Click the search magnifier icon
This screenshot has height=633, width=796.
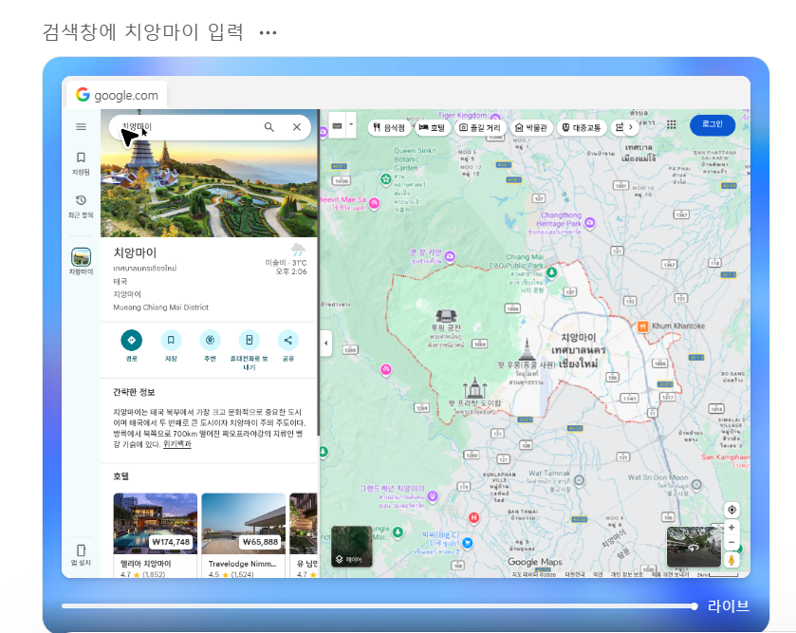pyautogui.click(x=269, y=127)
